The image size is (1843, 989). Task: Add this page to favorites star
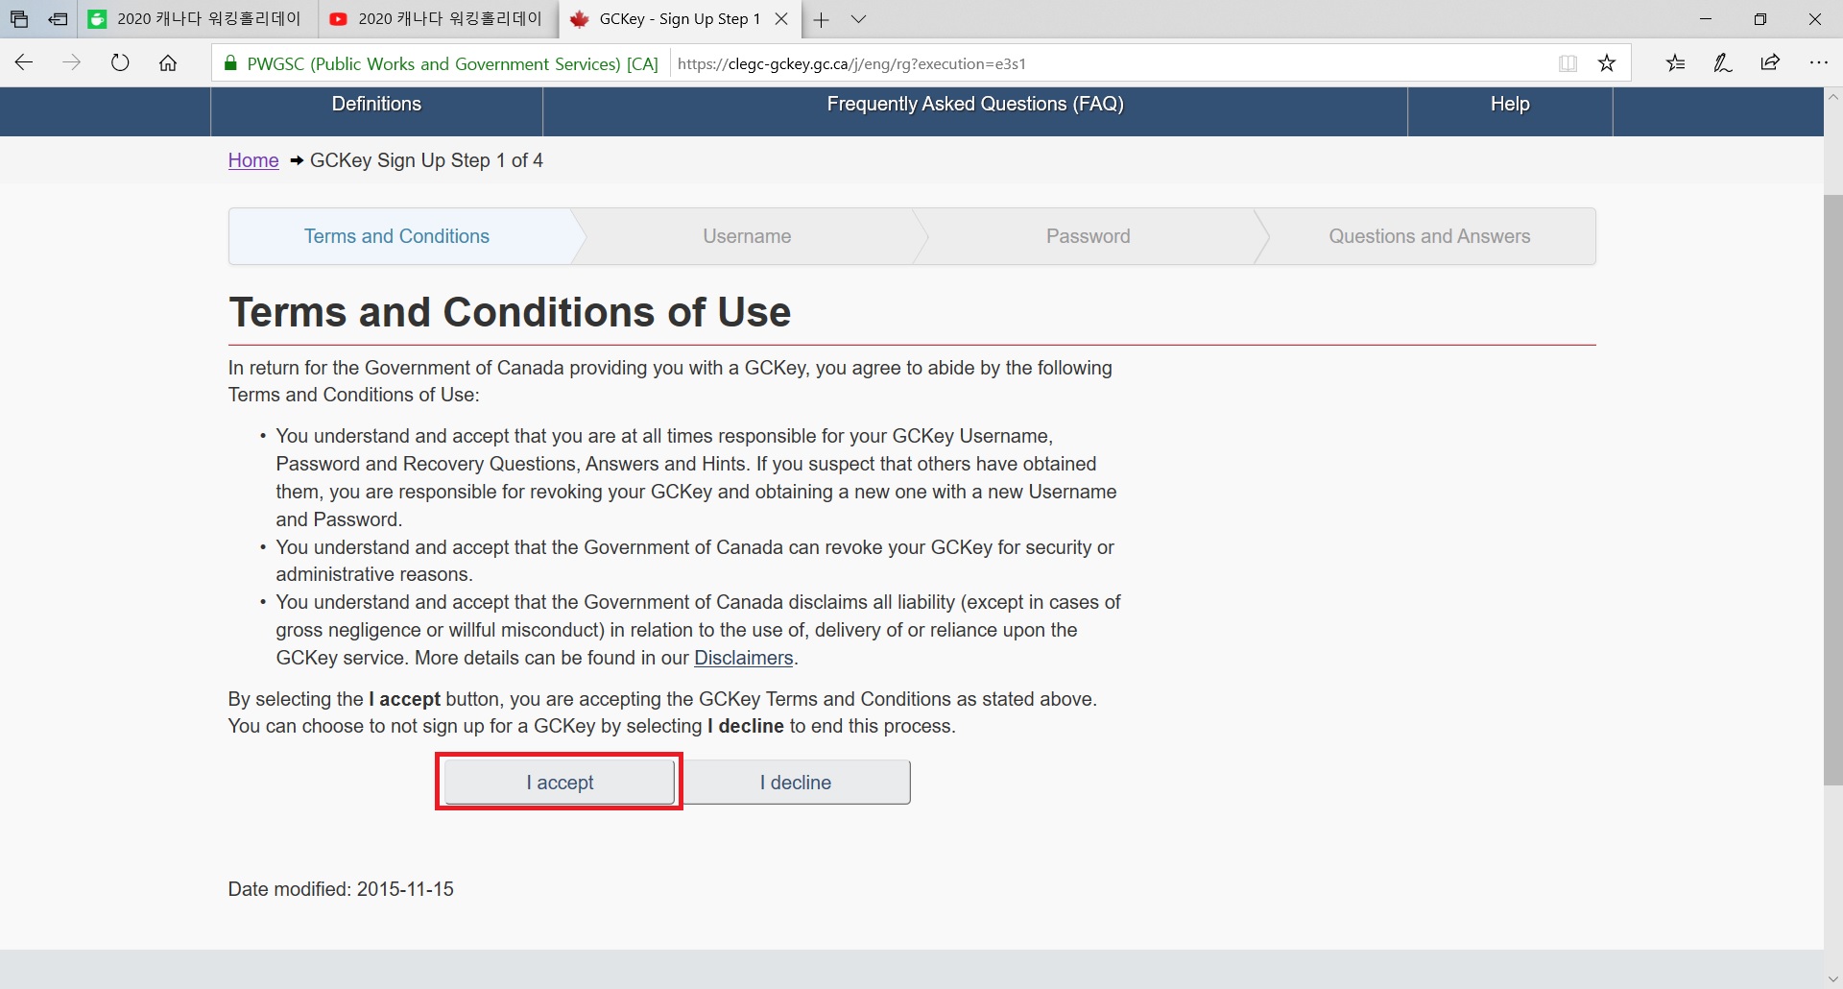1607,63
